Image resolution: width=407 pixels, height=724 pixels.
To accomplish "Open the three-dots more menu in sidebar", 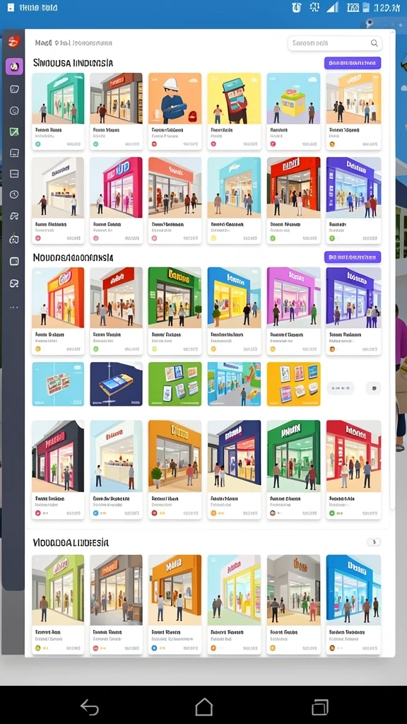I will (14, 307).
